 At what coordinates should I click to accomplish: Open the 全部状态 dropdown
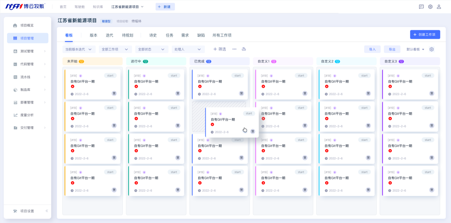pyautogui.click(x=152, y=49)
